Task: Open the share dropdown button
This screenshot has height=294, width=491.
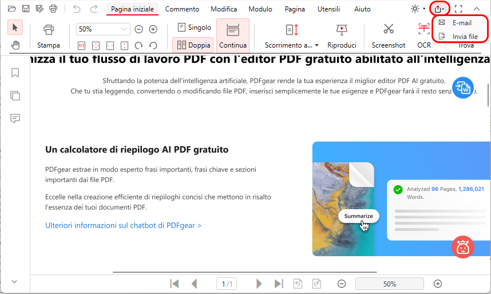Action: tap(439, 9)
